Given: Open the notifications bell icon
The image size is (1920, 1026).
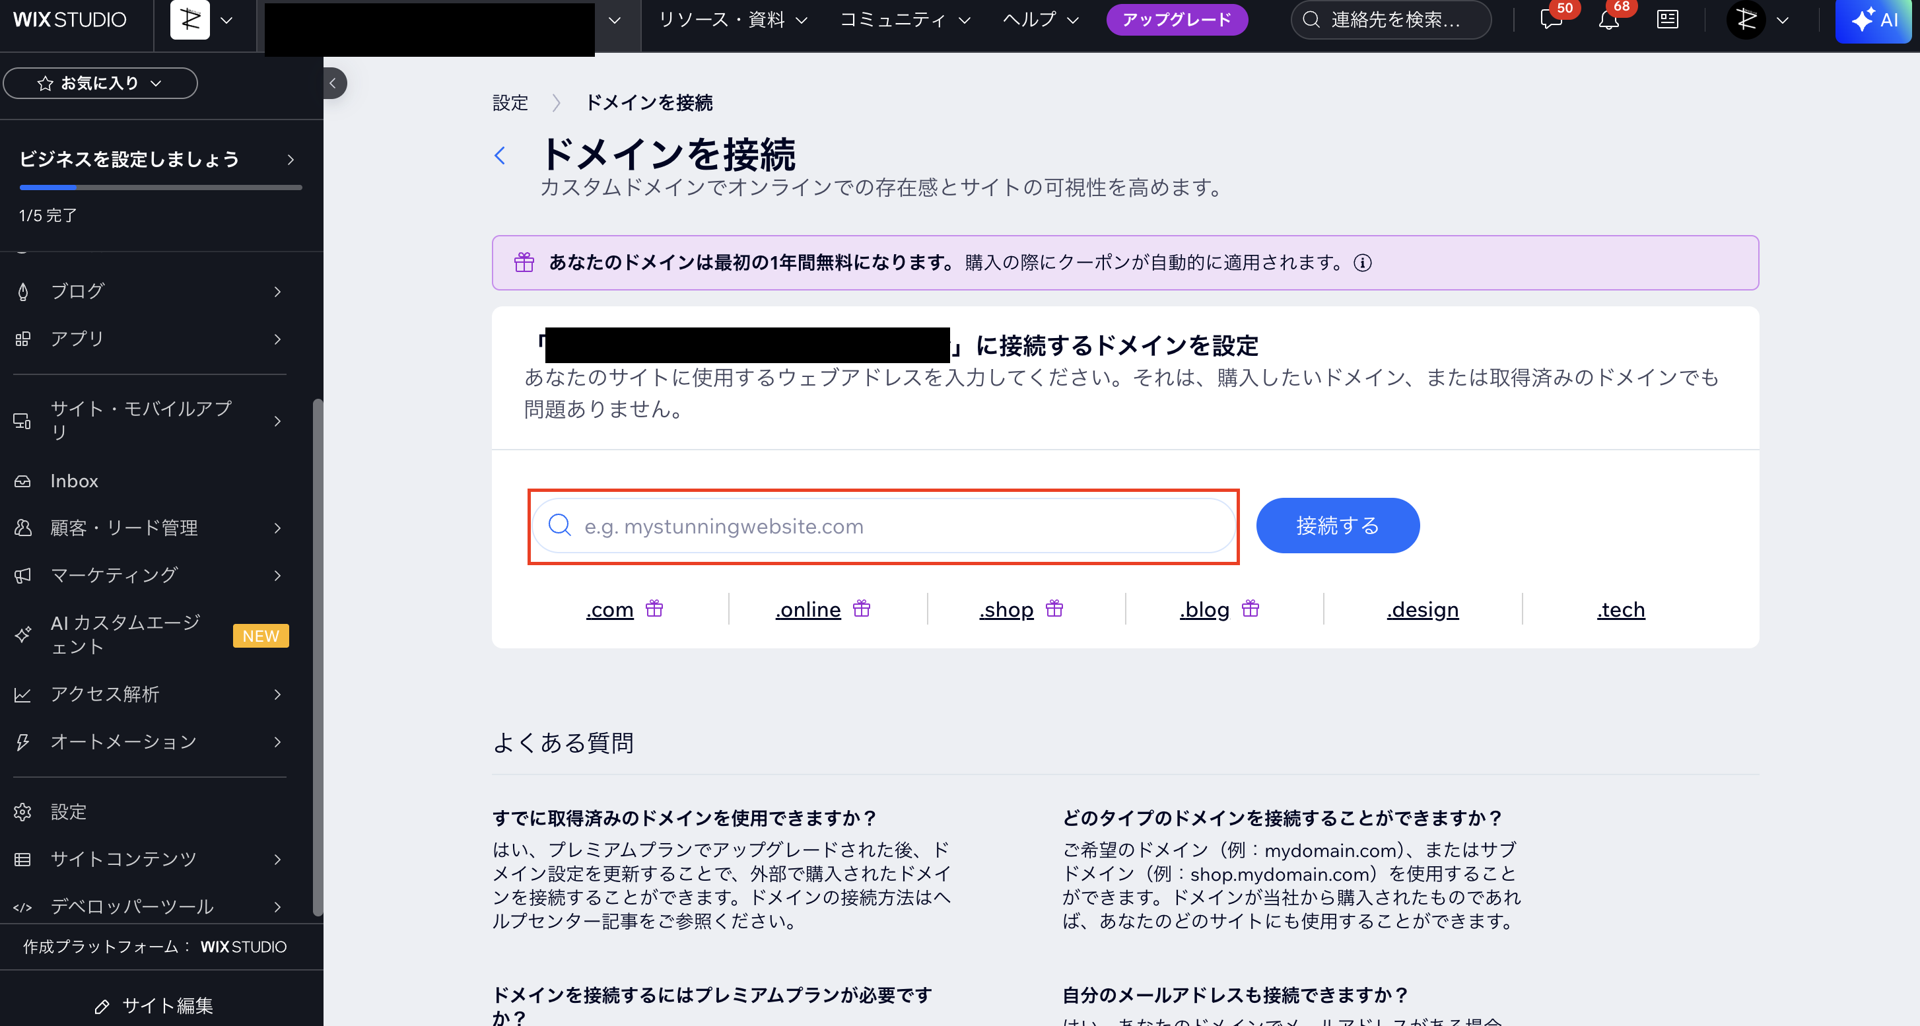Looking at the screenshot, I should [x=1608, y=20].
